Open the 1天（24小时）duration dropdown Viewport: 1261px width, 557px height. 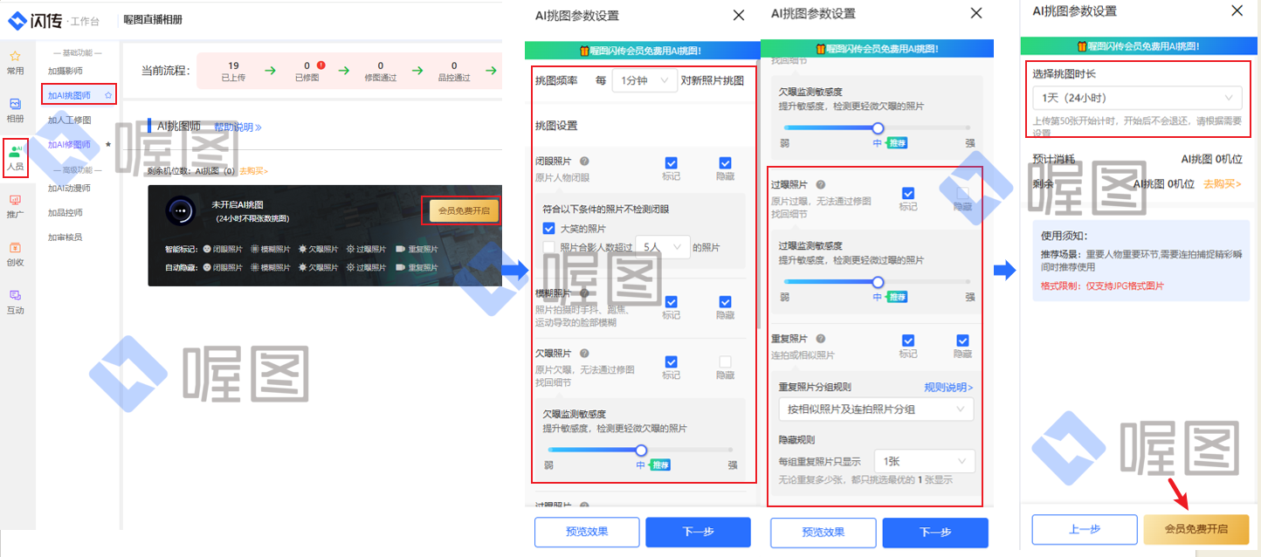tap(1136, 98)
